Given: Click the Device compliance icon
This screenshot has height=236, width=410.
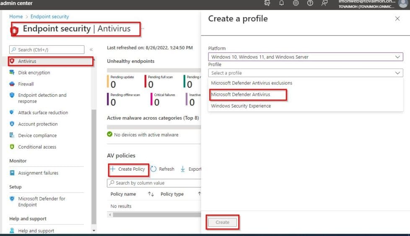Looking at the screenshot, I should pyautogui.click(x=12, y=135).
